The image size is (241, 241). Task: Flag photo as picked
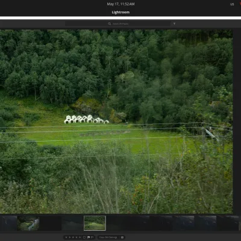point(89,237)
